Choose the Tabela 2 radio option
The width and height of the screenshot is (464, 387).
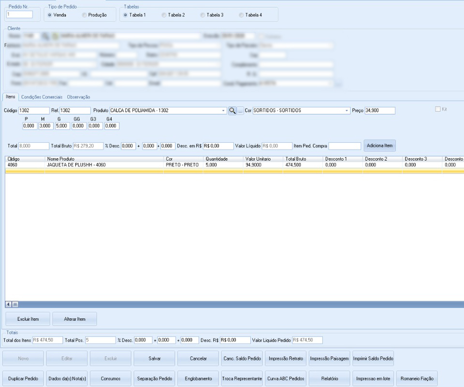164,15
